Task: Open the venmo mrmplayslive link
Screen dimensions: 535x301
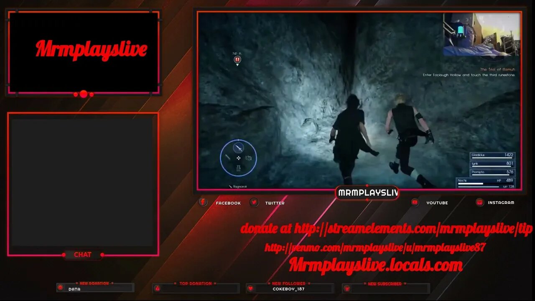Action: click(375, 247)
